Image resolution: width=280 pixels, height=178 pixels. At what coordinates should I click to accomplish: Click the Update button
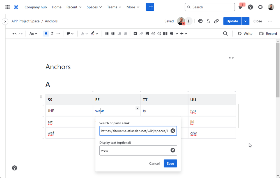click(232, 21)
